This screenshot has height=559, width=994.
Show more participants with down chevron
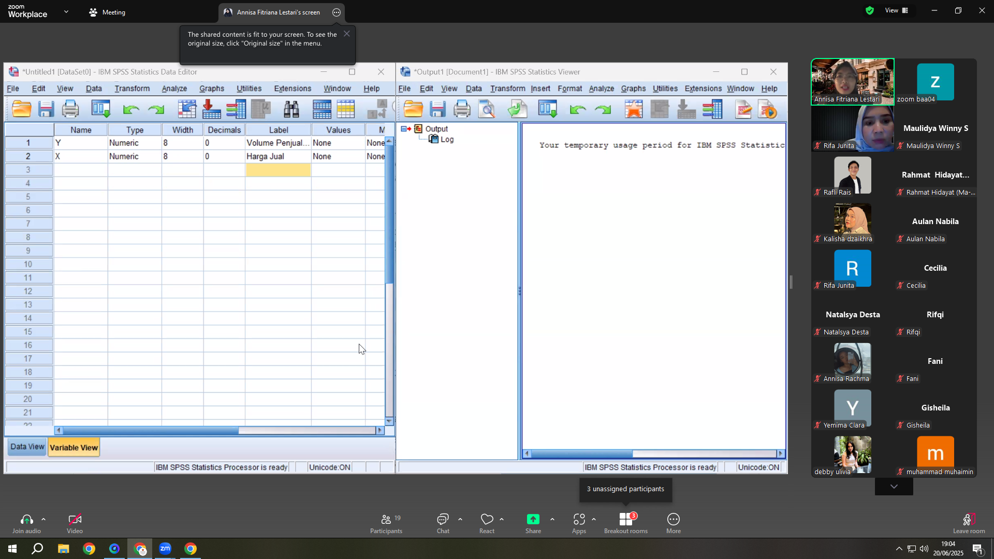(x=894, y=487)
